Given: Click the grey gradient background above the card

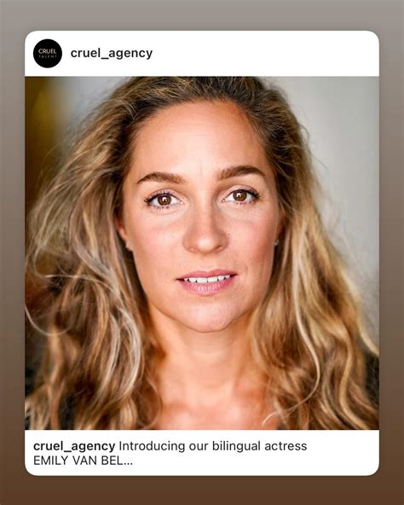Looking at the screenshot, I should click(202, 15).
